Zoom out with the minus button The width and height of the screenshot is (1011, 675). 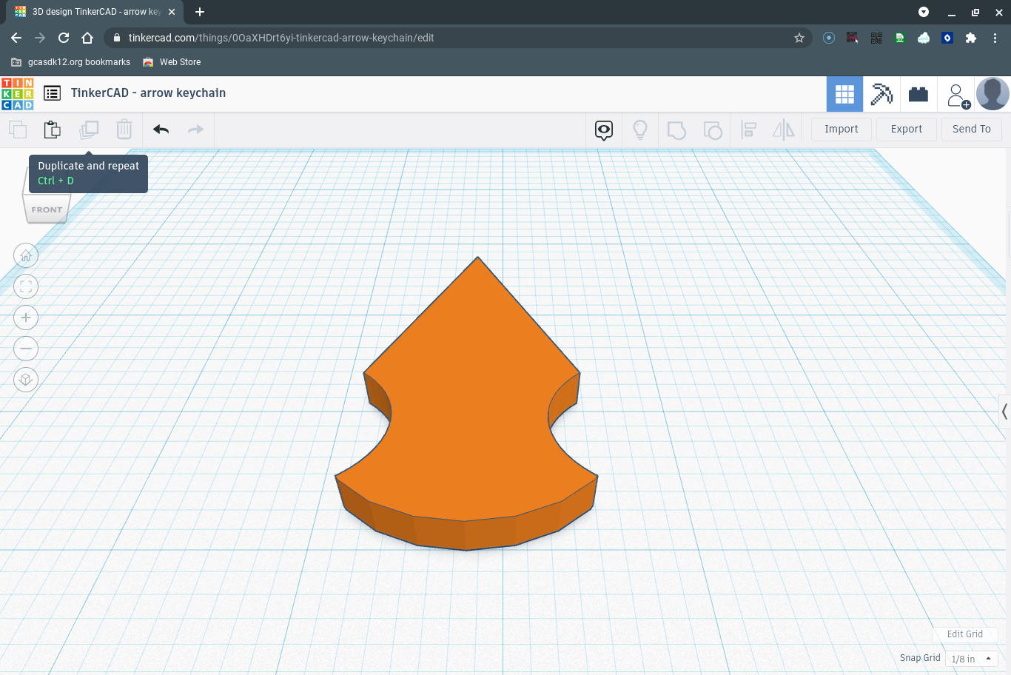(26, 349)
